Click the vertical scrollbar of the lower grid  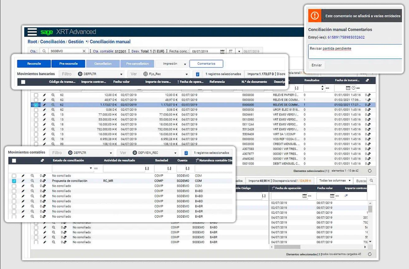[370, 209]
